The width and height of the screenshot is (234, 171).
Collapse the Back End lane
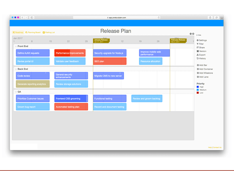pos(16,69)
